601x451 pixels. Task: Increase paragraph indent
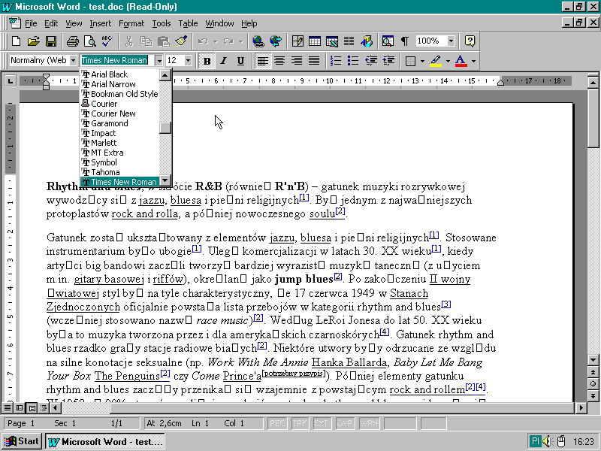pos(388,61)
